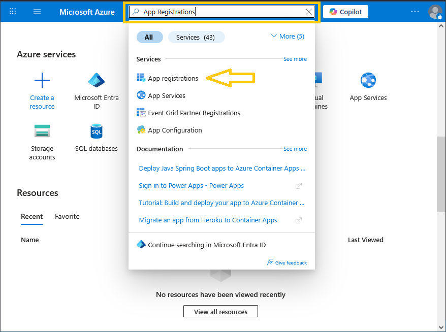The width and height of the screenshot is (446, 332).
Task: Click See more next to Documentation
Action: coord(295,149)
